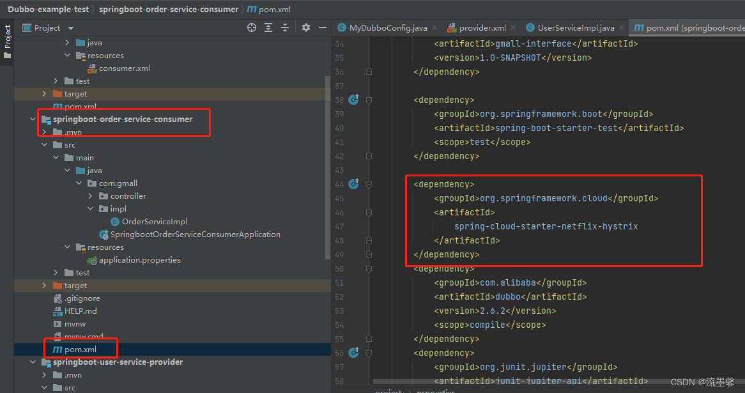The width and height of the screenshot is (745, 393).
Task: Expand the controller package
Action: [90, 196]
